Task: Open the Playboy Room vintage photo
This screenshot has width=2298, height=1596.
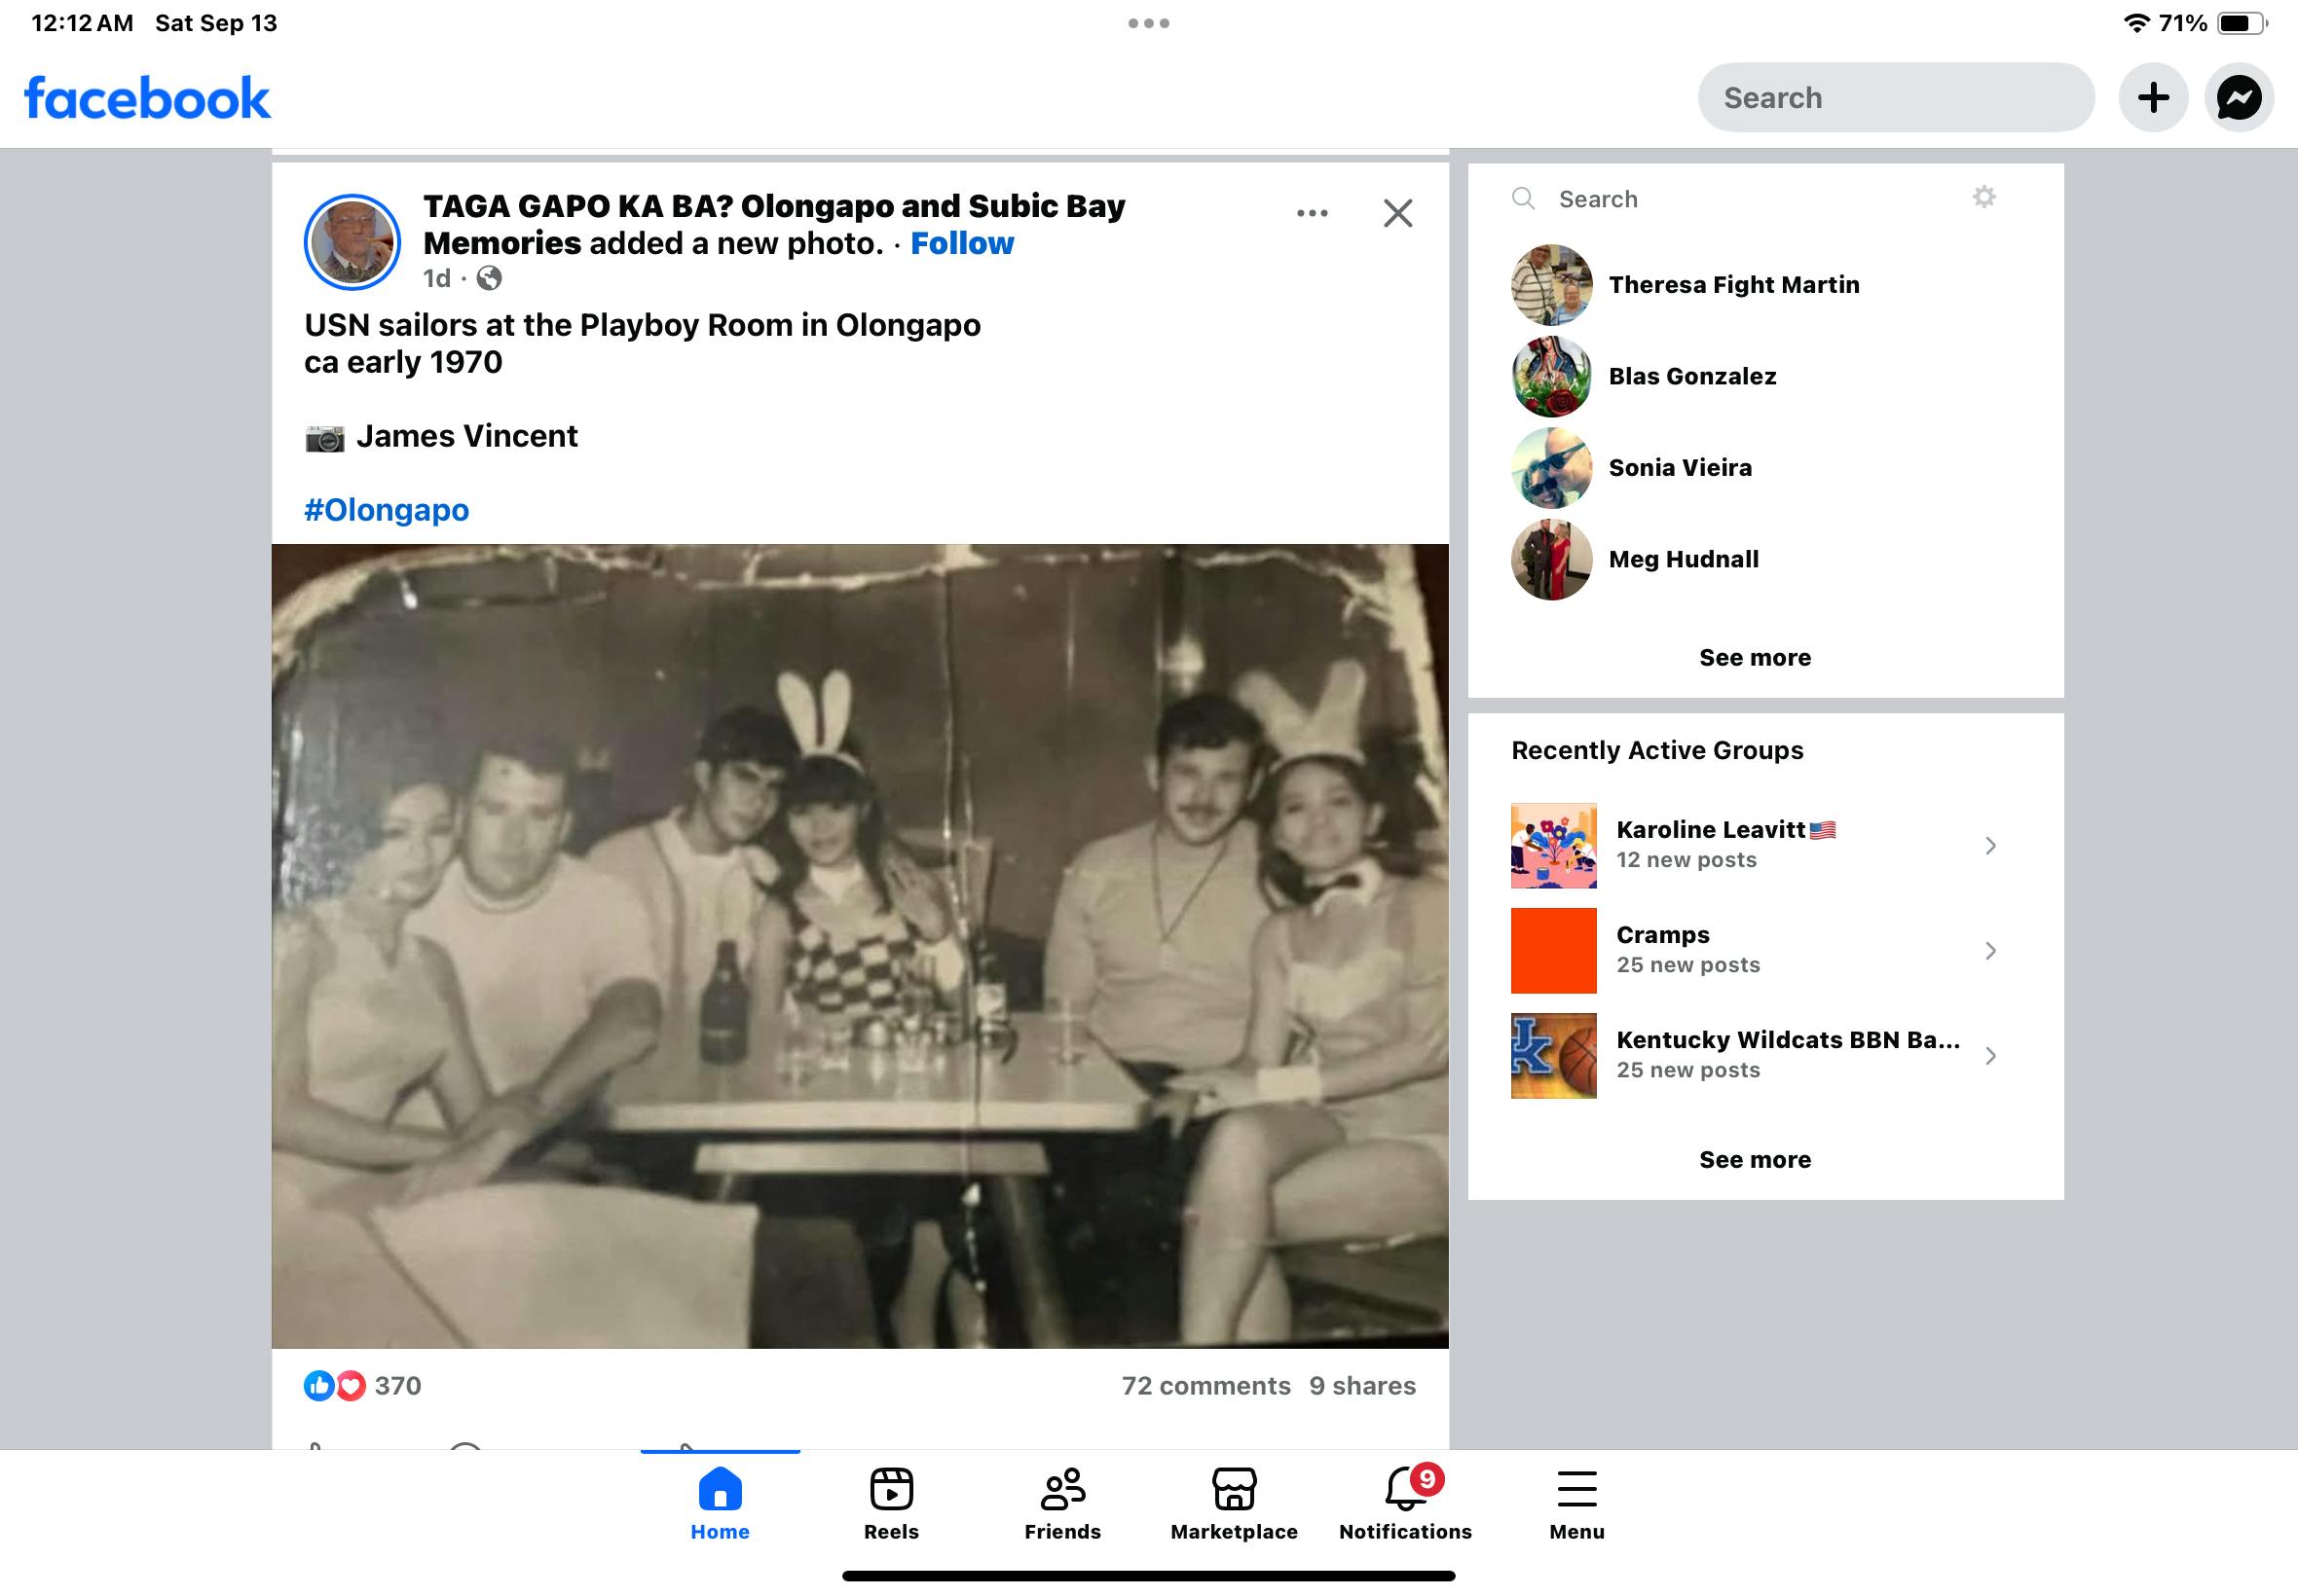Action: click(860, 946)
